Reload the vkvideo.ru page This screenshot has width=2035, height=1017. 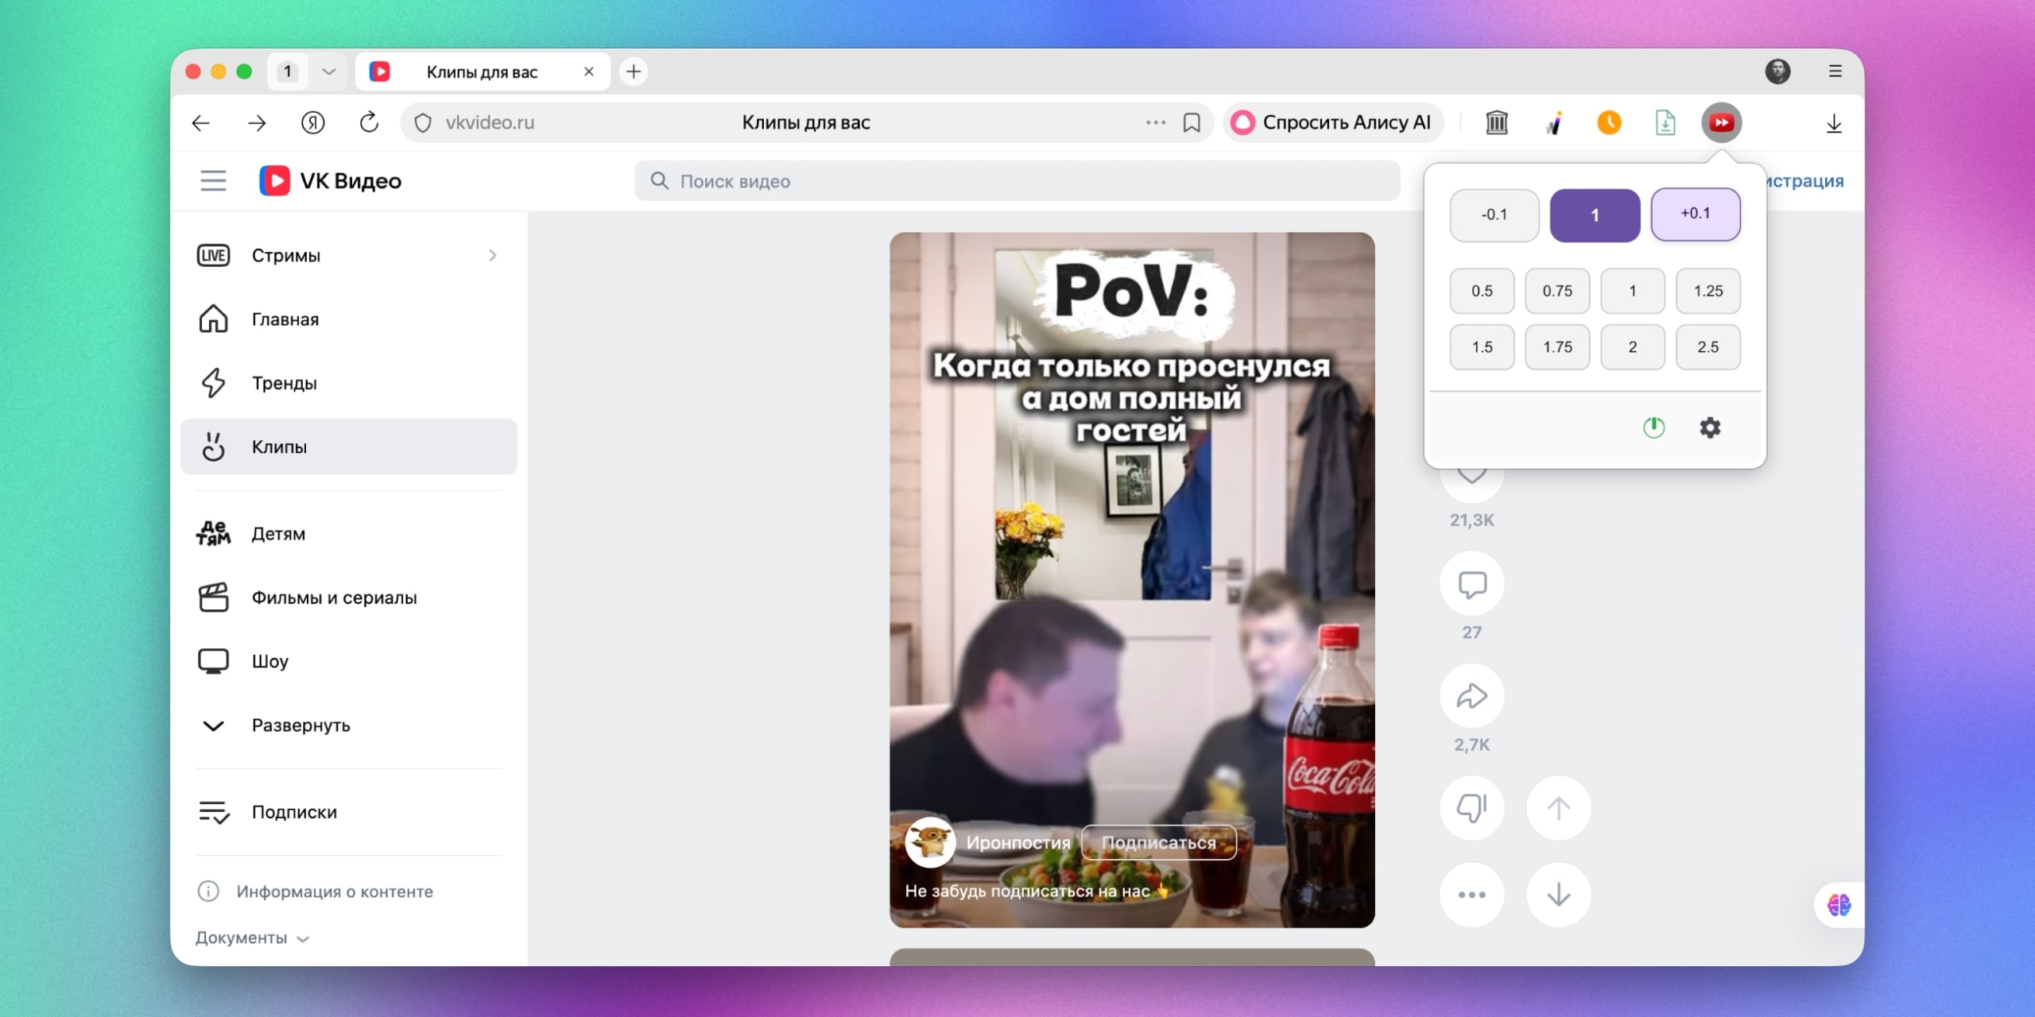tap(369, 123)
